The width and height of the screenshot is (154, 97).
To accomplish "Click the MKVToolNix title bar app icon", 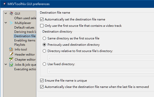I will [x=4, y=4].
